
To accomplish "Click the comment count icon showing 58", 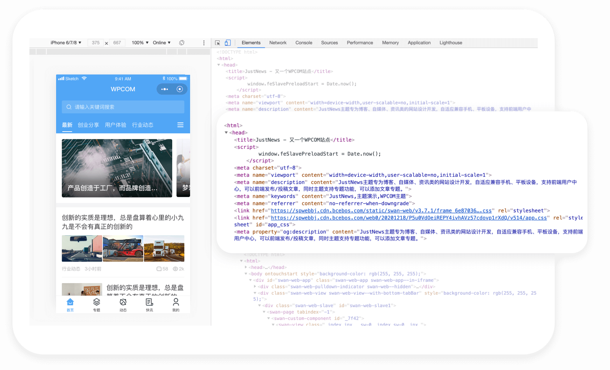I will 159,269.
